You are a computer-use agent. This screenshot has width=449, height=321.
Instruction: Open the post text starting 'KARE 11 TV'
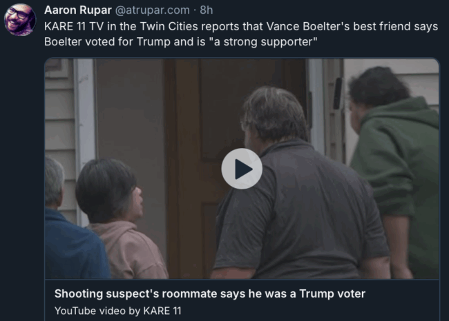pos(241,34)
